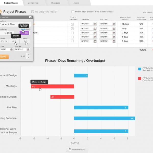Switch to the Documents tab
The height and width of the screenshot is (153, 153).
[x=33, y=3]
